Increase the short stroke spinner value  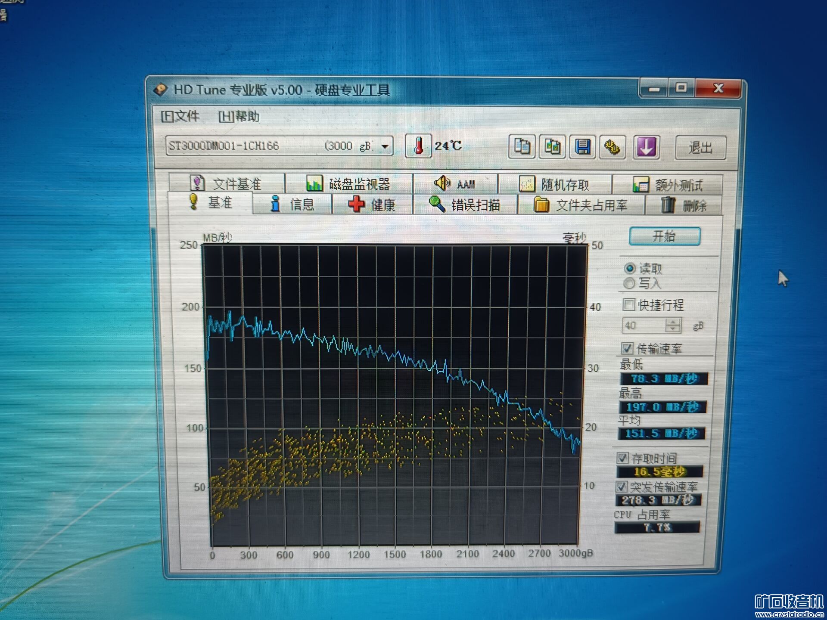click(x=673, y=322)
